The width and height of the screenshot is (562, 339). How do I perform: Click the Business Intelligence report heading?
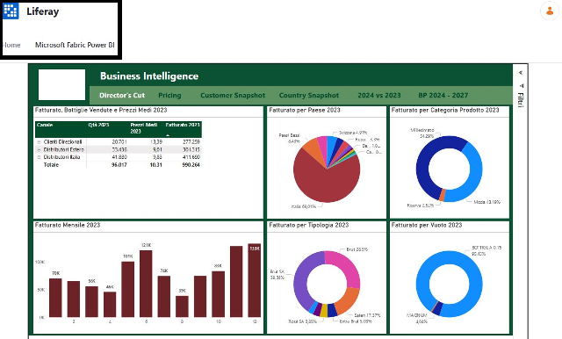click(x=149, y=76)
